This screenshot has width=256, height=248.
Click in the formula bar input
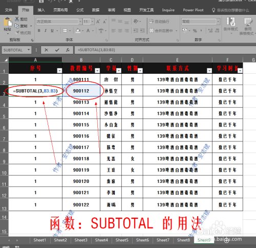(165, 50)
